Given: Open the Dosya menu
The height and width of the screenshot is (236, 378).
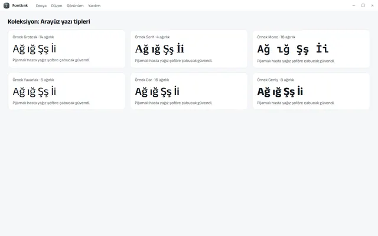Looking at the screenshot, I should pos(41,6).
